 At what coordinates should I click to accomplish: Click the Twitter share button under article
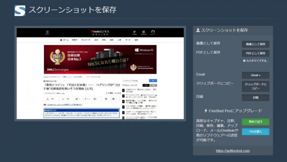pyautogui.click(x=77, y=99)
